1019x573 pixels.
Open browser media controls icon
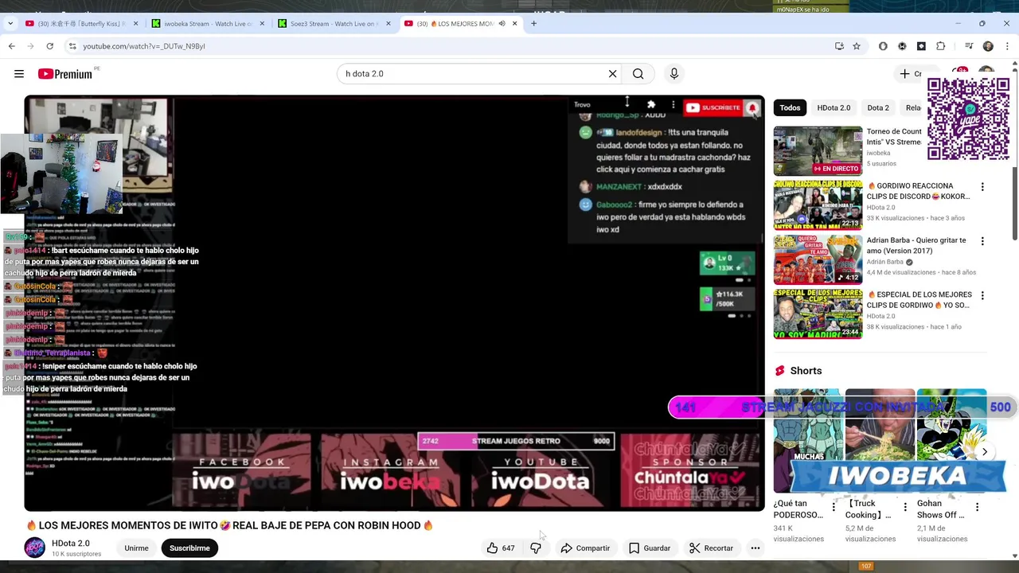click(969, 46)
